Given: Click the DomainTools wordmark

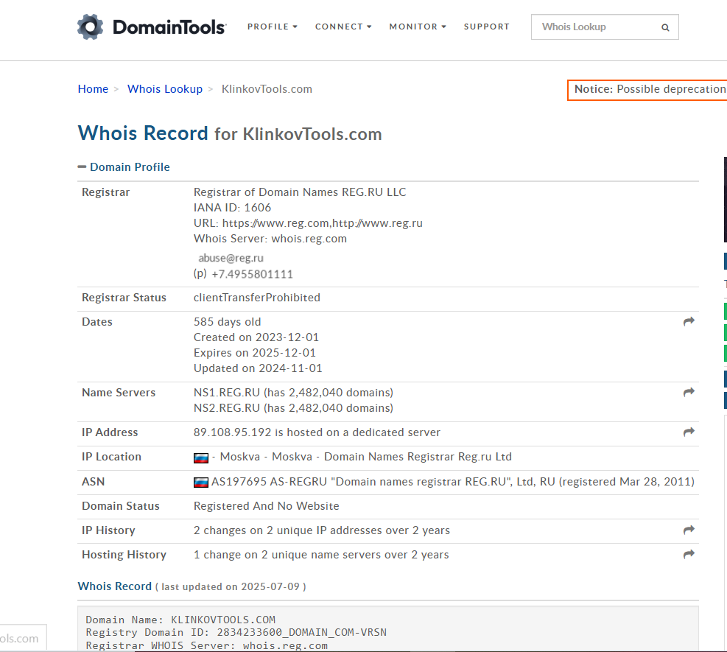Looking at the screenshot, I should click(169, 27).
